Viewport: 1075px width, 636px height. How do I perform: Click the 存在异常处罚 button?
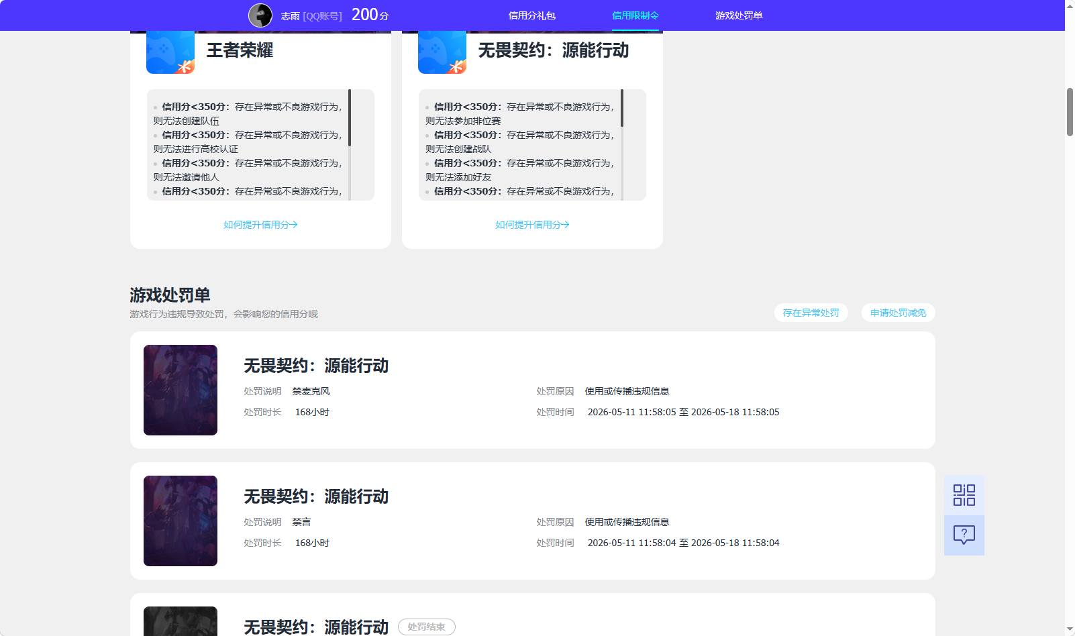811,313
